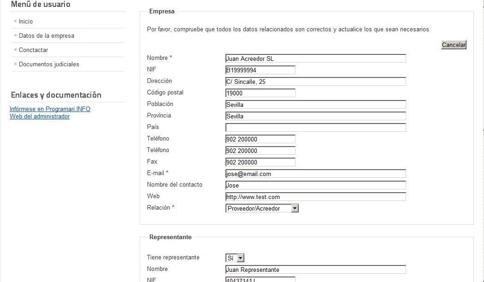The image size is (484, 282).
Task: Select Inicio in the user menu
Action: point(25,21)
